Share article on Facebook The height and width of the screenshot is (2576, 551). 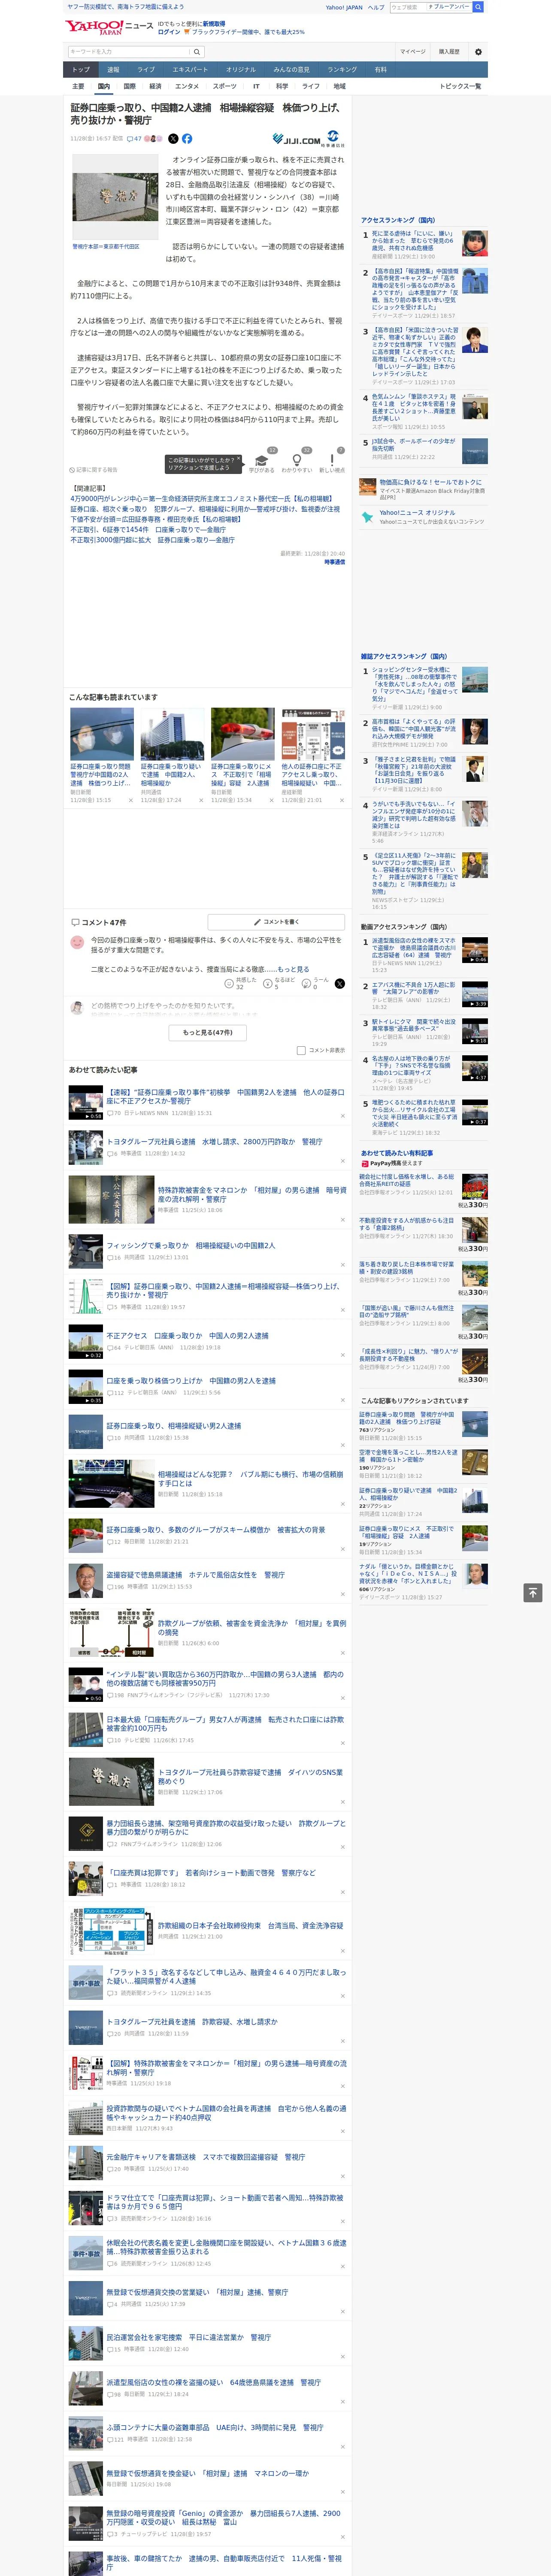[187, 139]
